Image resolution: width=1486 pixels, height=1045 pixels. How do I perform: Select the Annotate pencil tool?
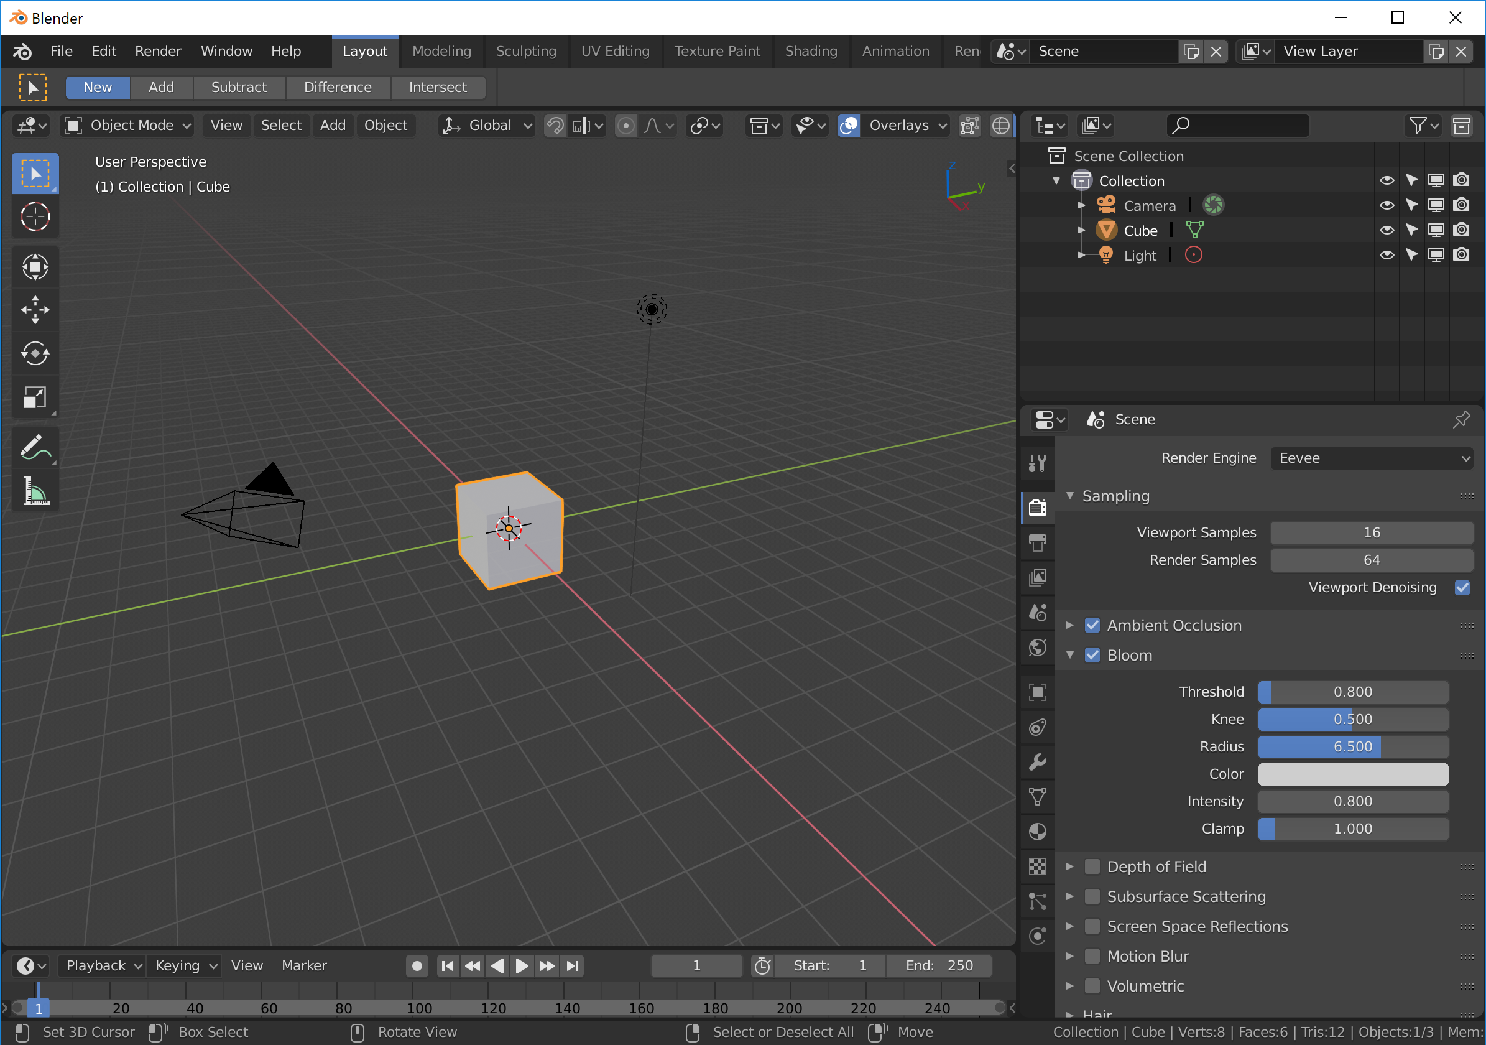(35, 447)
